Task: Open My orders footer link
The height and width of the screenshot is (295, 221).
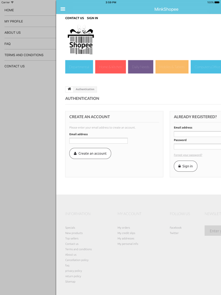Action: tap(124, 228)
